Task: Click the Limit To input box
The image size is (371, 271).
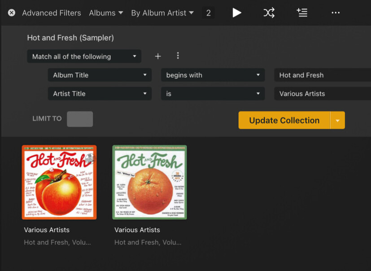Action: (80, 119)
